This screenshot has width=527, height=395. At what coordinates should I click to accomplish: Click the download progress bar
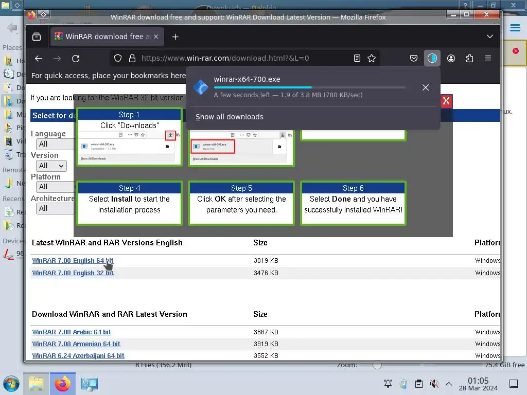point(309,87)
